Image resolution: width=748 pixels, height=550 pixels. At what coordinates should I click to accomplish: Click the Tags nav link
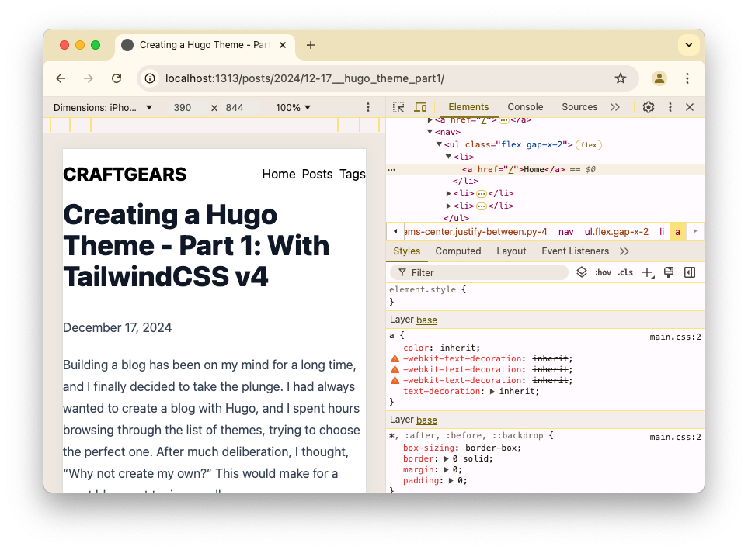click(x=353, y=174)
